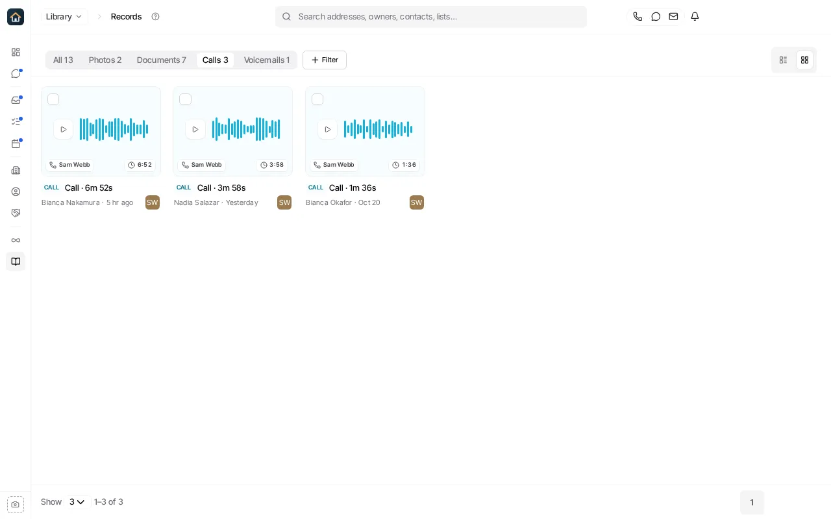Go to page 1
The image size is (831, 519).
(752, 502)
